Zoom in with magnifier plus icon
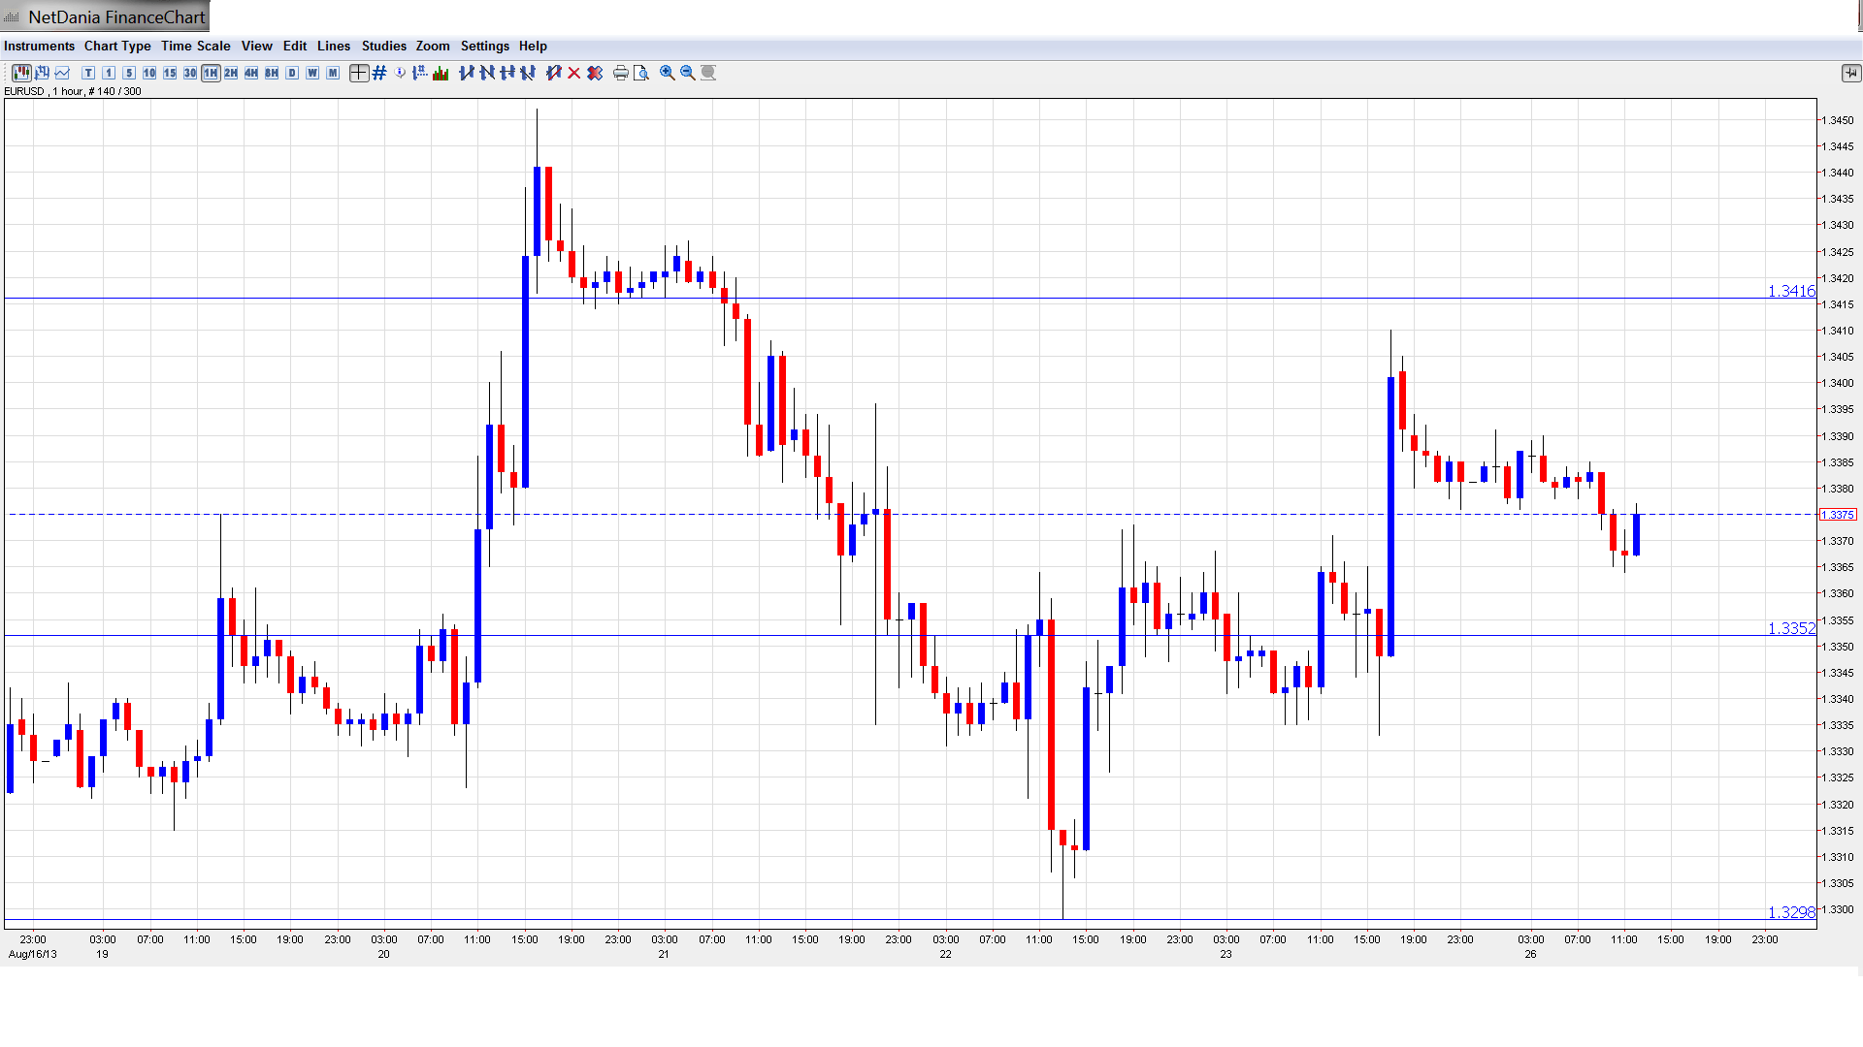 (x=668, y=73)
